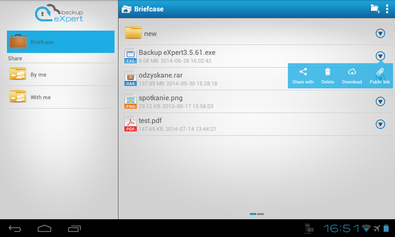Click the 137.89 MB size of odzyskane.rar
395x237 pixels.
pos(152,83)
